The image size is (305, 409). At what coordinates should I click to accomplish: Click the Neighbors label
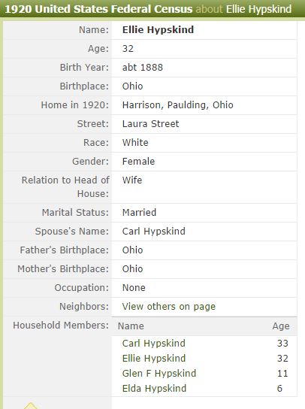click(84, 307)
